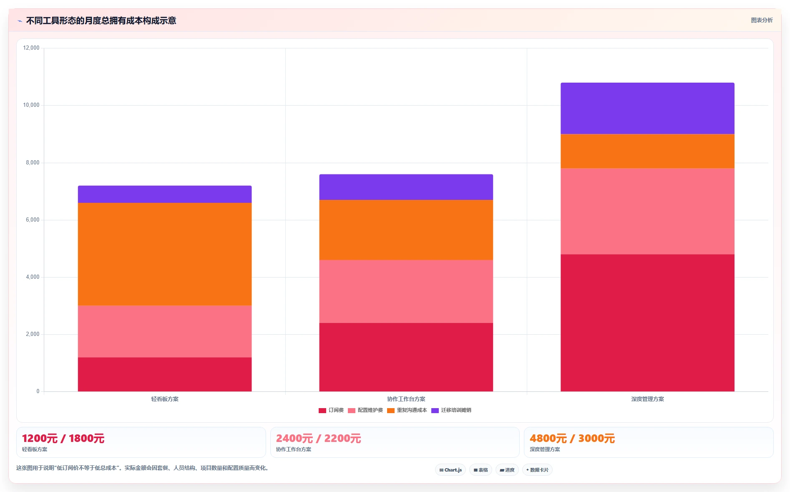This screenshot has height=492, width=790.
Task: Click the footnote about 低订阅价不等于低总成本
Action: tap(143, 468)
